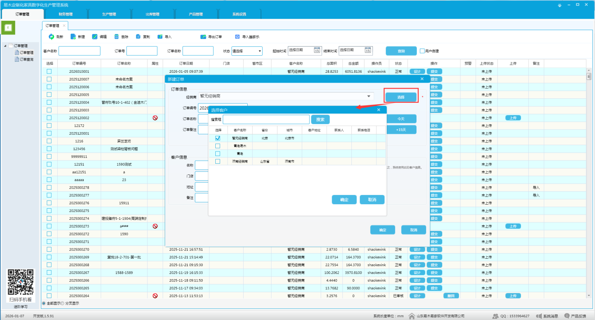Image resolution: width=595 pixels, height=320 pixels.
Task: Open the 生产管理 tab
Action: pos(109,14)
